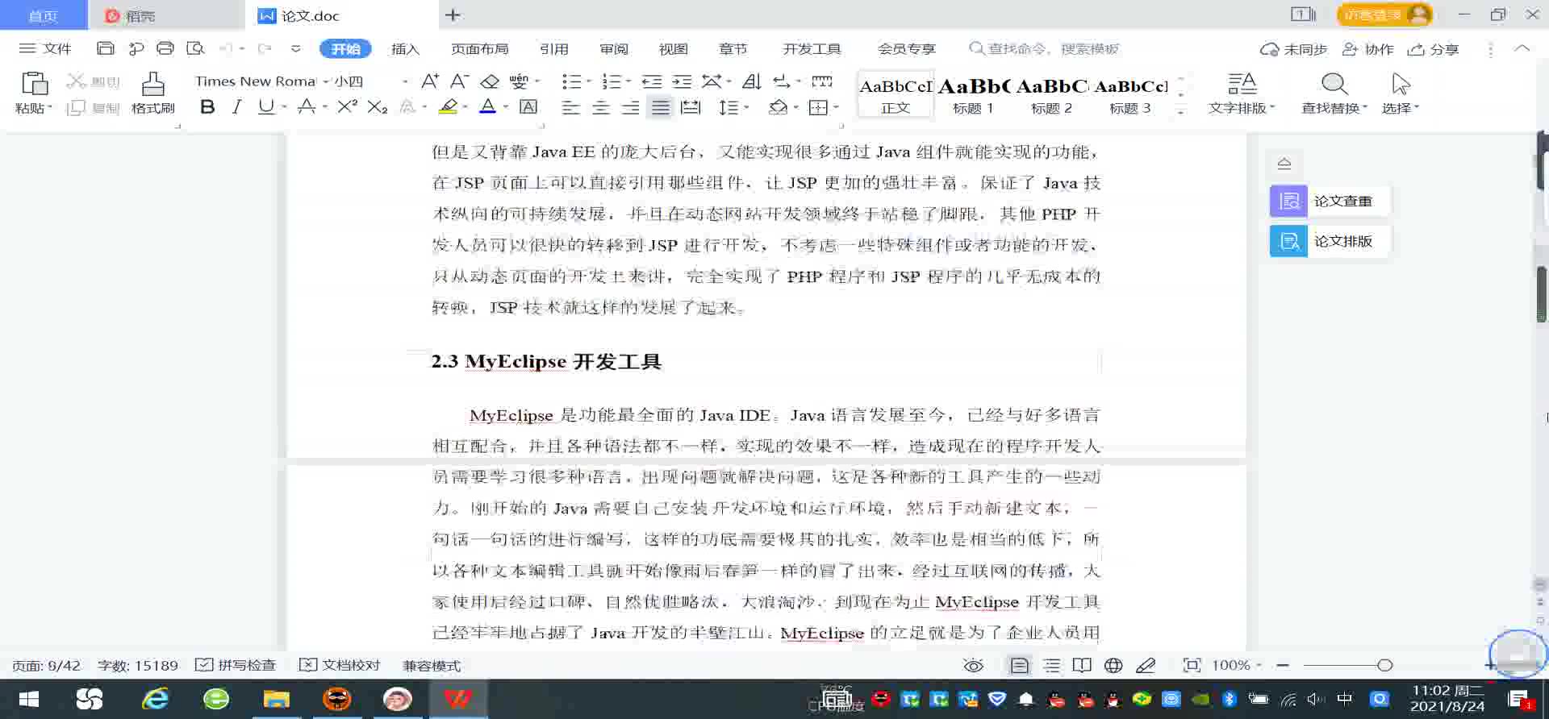Image resolution: width=1549 pixels, height=719 pixels.
Task: Click the yellow highlight color swatch
Action: click(448, 107)
